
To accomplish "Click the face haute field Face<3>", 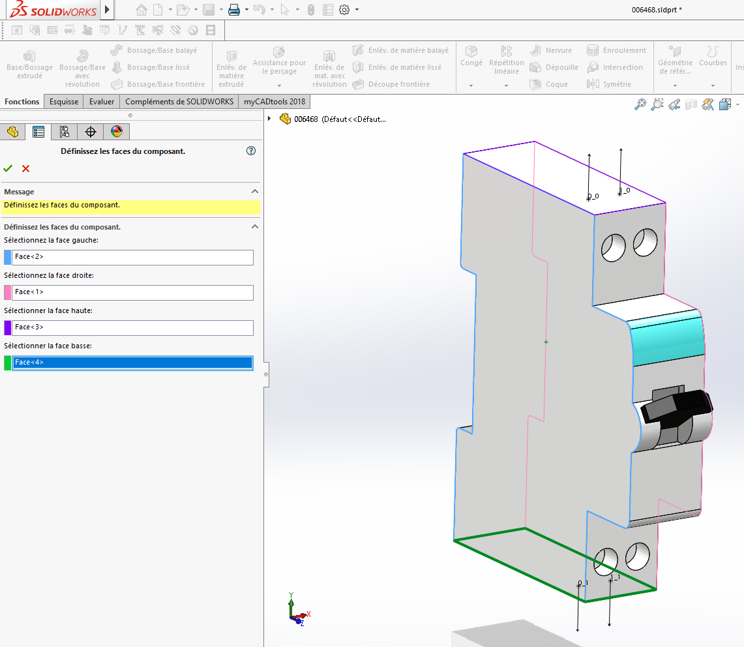I will tap(132, 327).
